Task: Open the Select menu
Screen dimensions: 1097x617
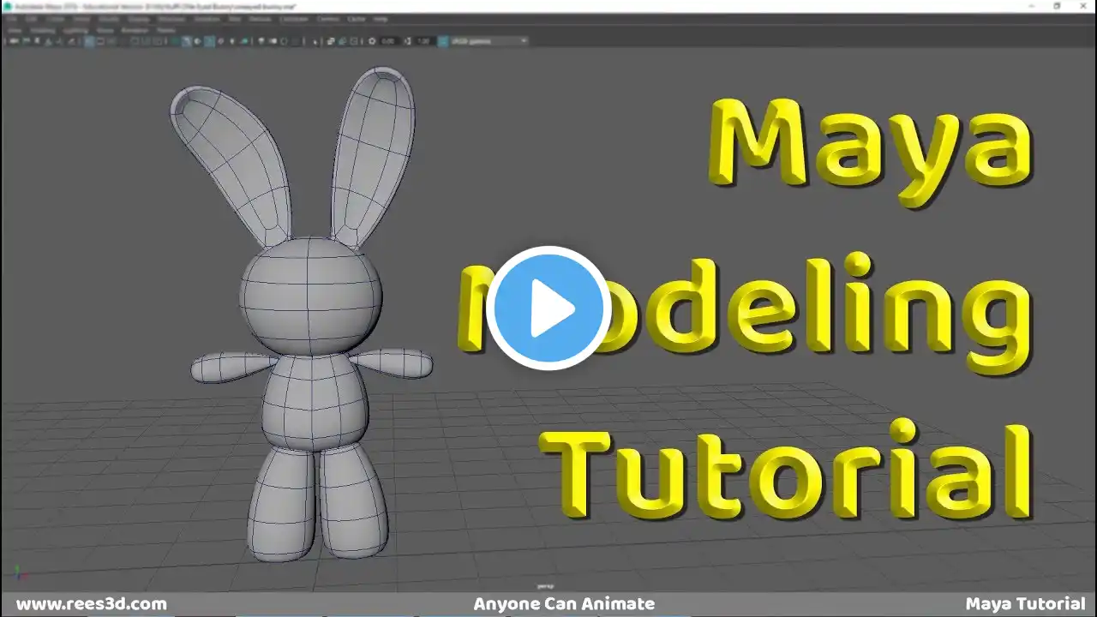Action: click(82, 18)
